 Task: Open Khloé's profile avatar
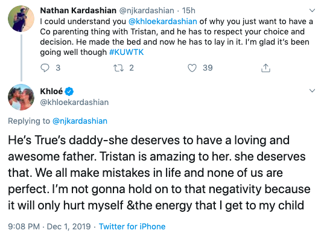click(21, 97)
